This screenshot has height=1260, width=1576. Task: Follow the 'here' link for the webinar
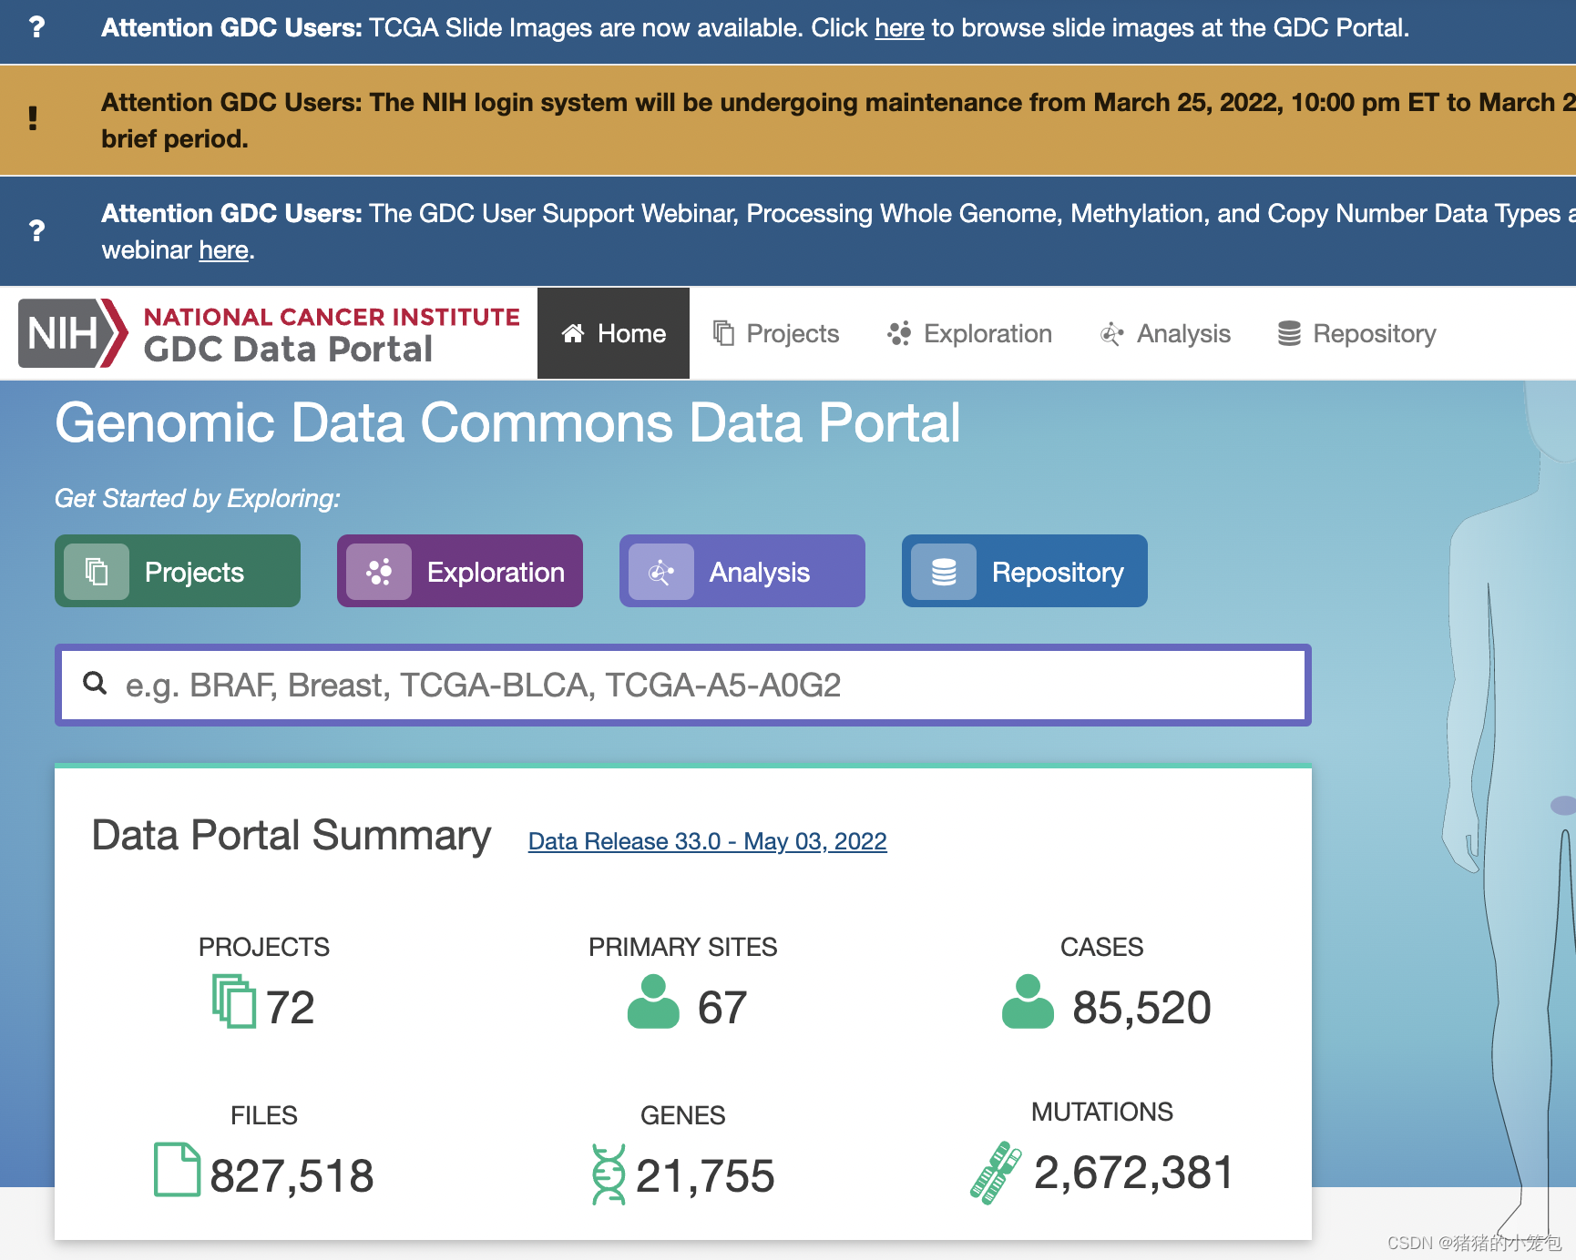point(223,249)
